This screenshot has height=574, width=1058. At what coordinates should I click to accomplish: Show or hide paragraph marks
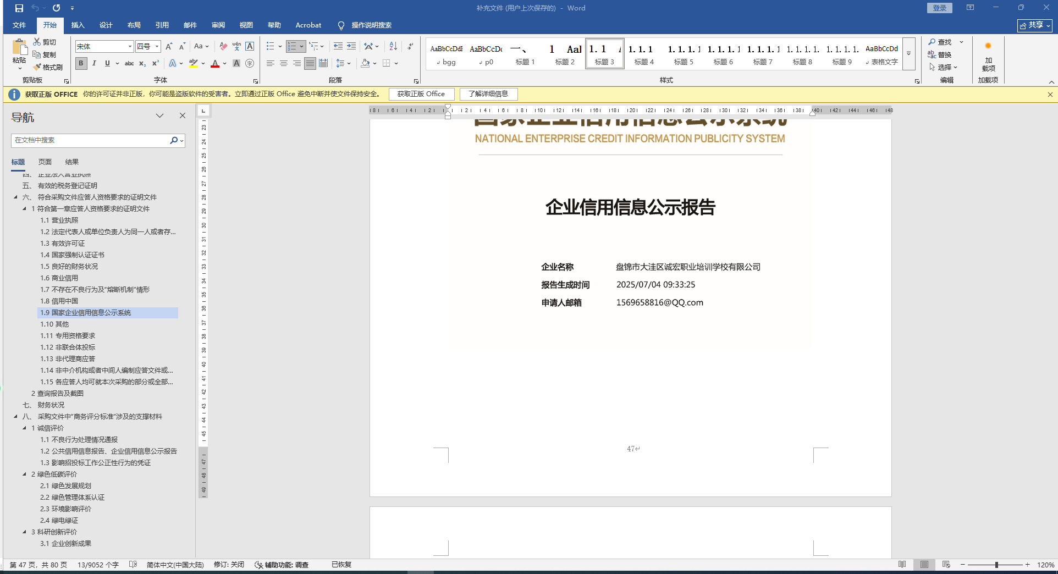point(410,46)
